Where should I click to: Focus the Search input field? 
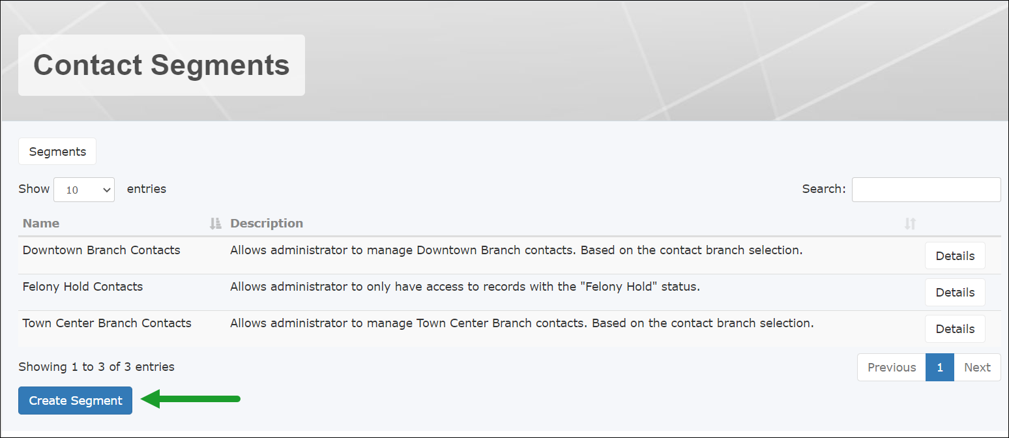pyautogui.click(x=926, y=190)
